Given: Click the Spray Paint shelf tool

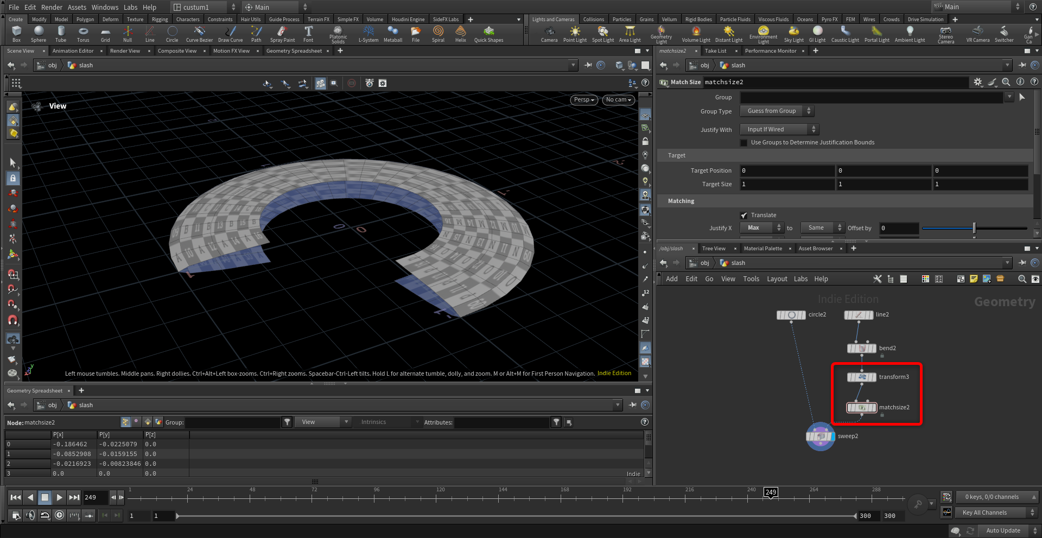Looking at the screenshot, I should click(x=282, y=34).
